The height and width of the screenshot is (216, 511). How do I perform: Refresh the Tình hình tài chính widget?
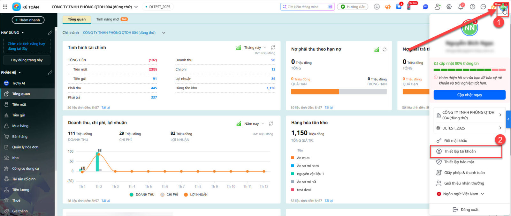pyautogui.click(x=273, y=48)
